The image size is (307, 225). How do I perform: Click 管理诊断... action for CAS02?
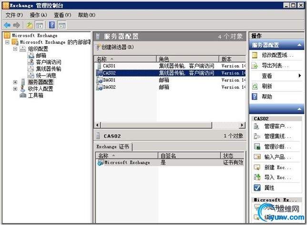point(276,147)
